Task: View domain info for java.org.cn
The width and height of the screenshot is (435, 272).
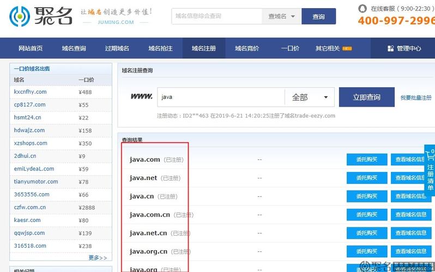Action: point(411,251)
